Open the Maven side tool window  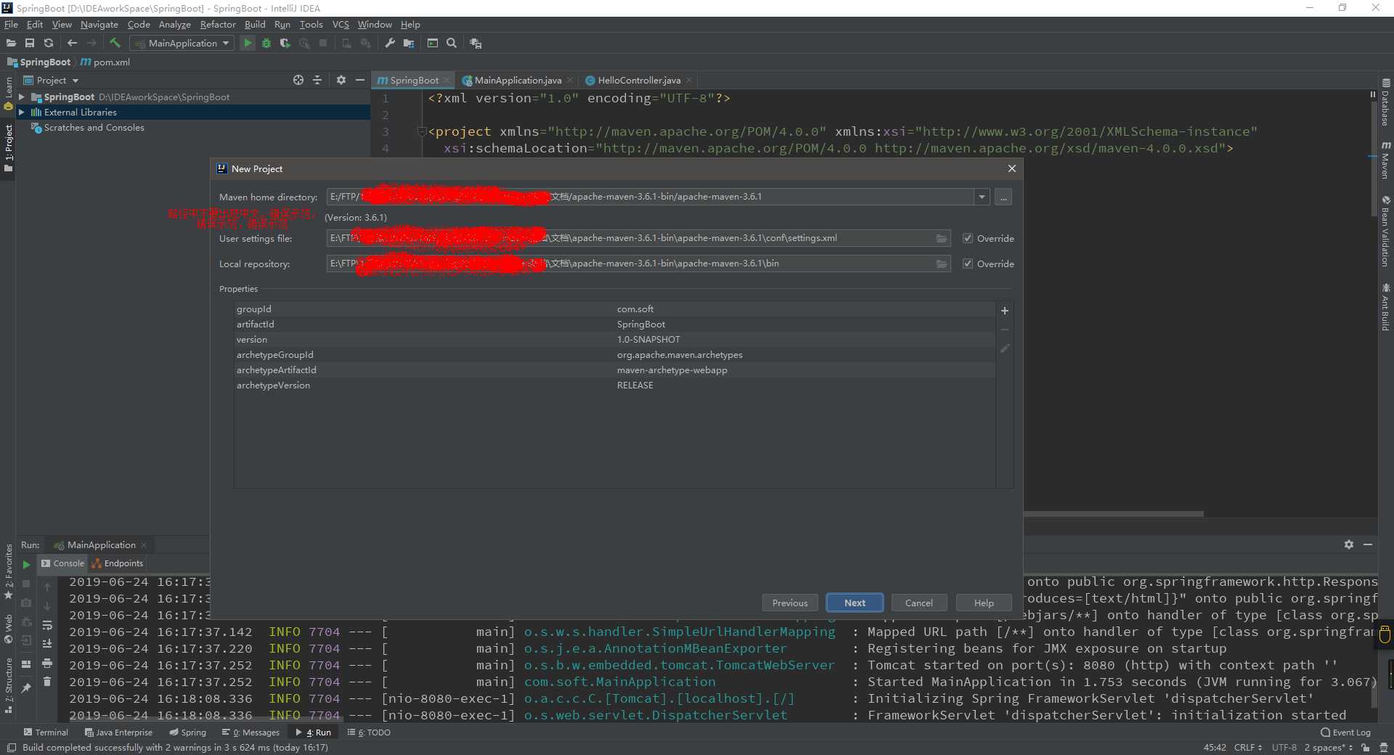pos(1385,160)
